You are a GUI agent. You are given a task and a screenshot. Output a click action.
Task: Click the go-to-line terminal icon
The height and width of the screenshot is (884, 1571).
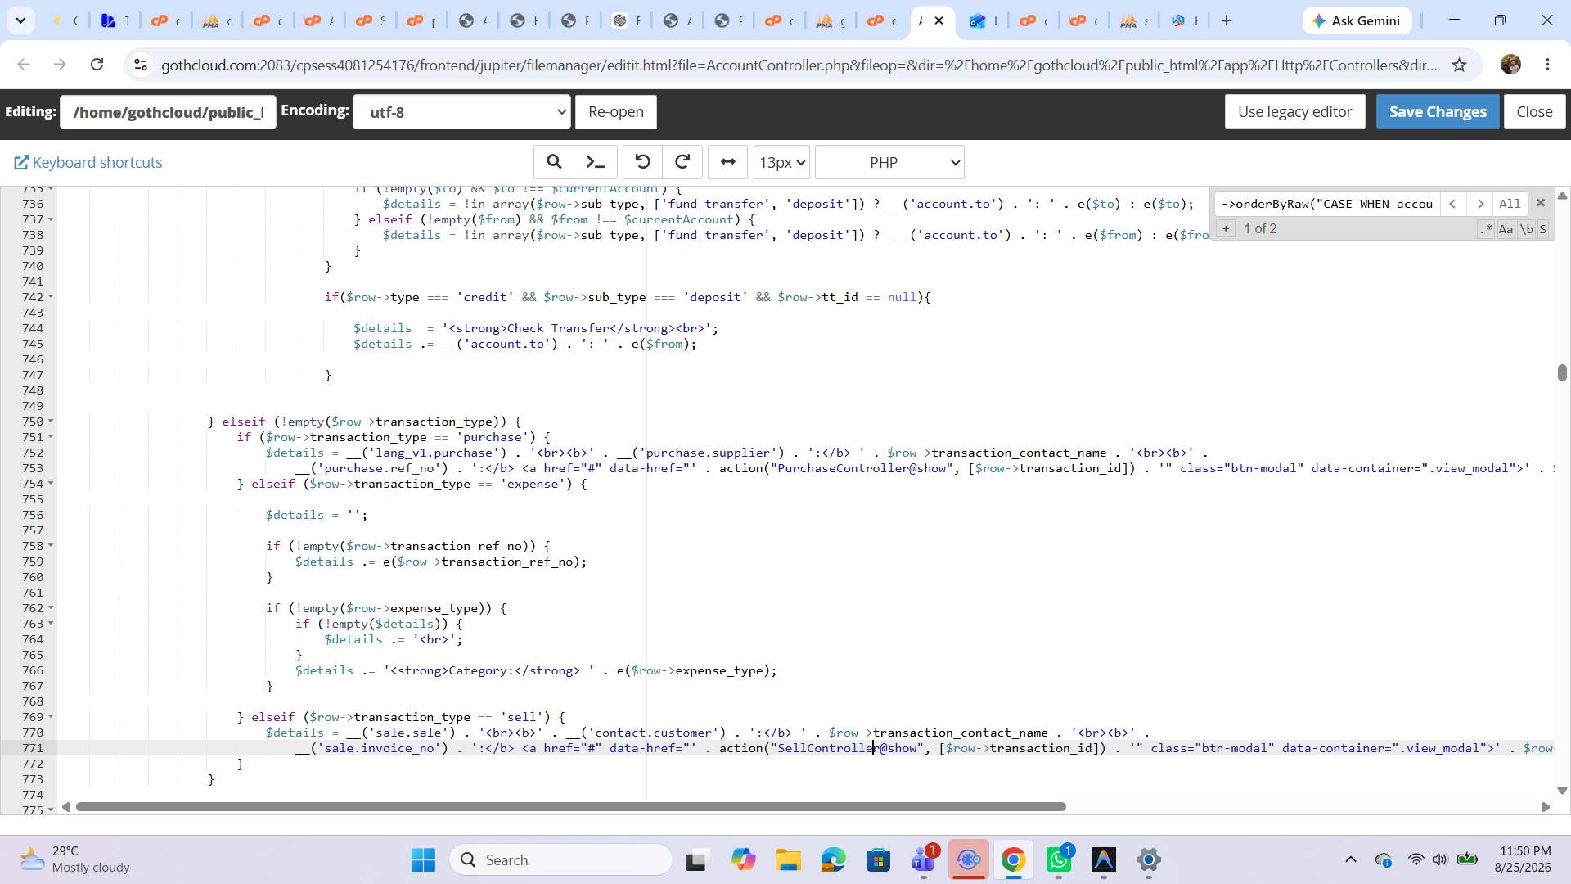596,162
